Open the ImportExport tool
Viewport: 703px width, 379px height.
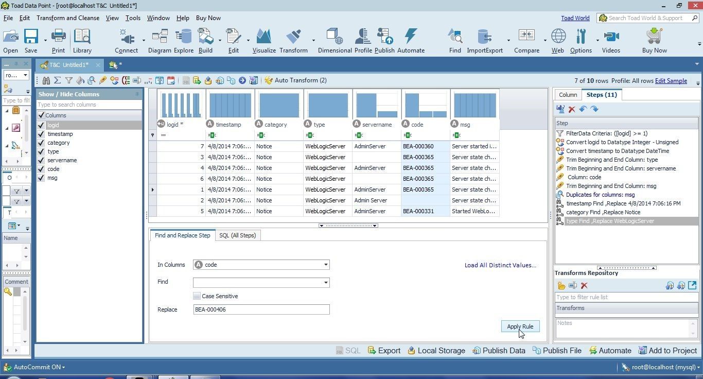point(484,41)
